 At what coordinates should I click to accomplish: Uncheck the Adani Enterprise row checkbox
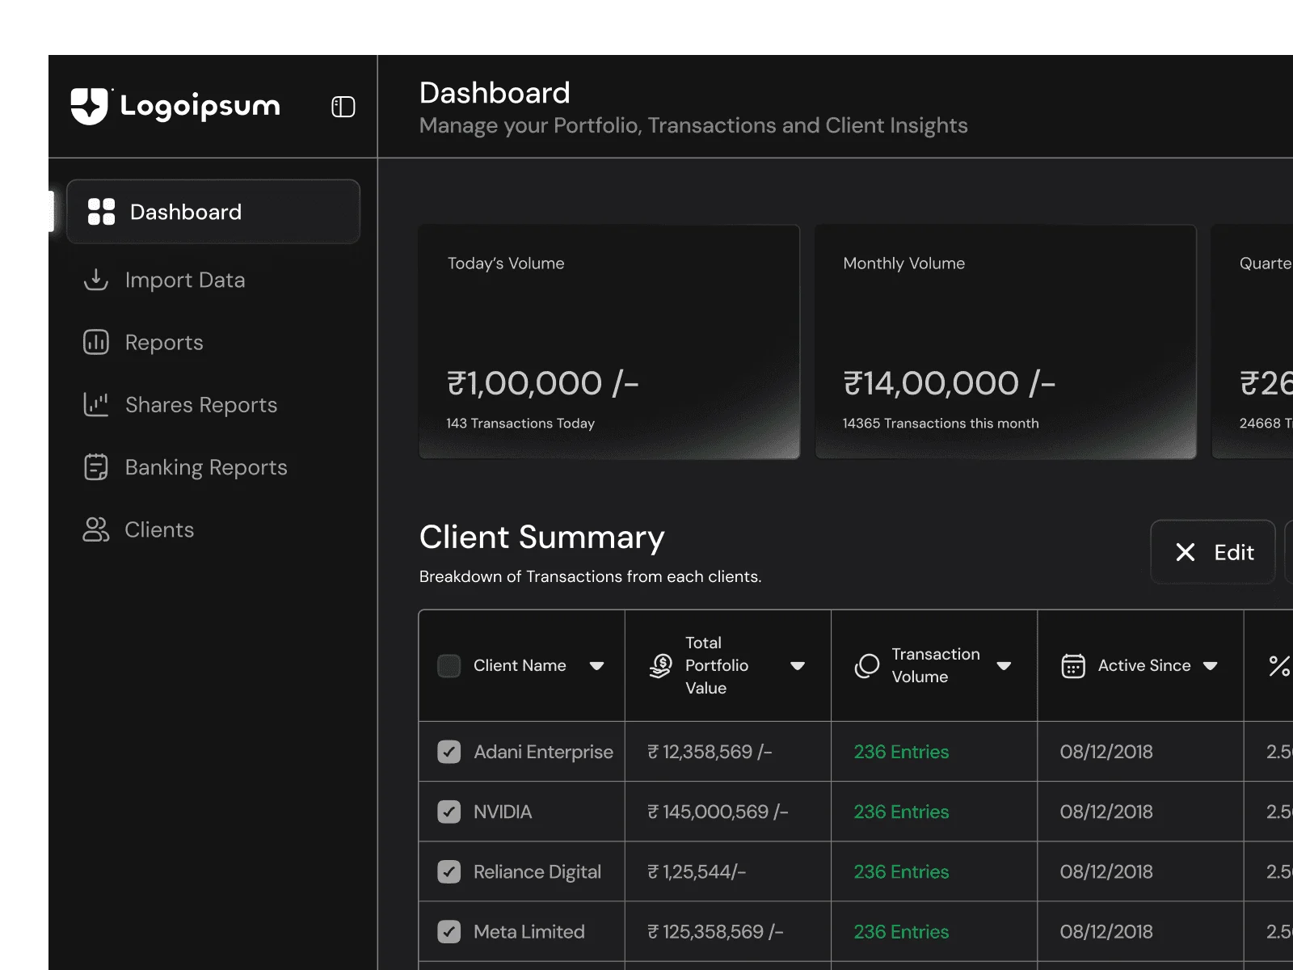[449, 752]
